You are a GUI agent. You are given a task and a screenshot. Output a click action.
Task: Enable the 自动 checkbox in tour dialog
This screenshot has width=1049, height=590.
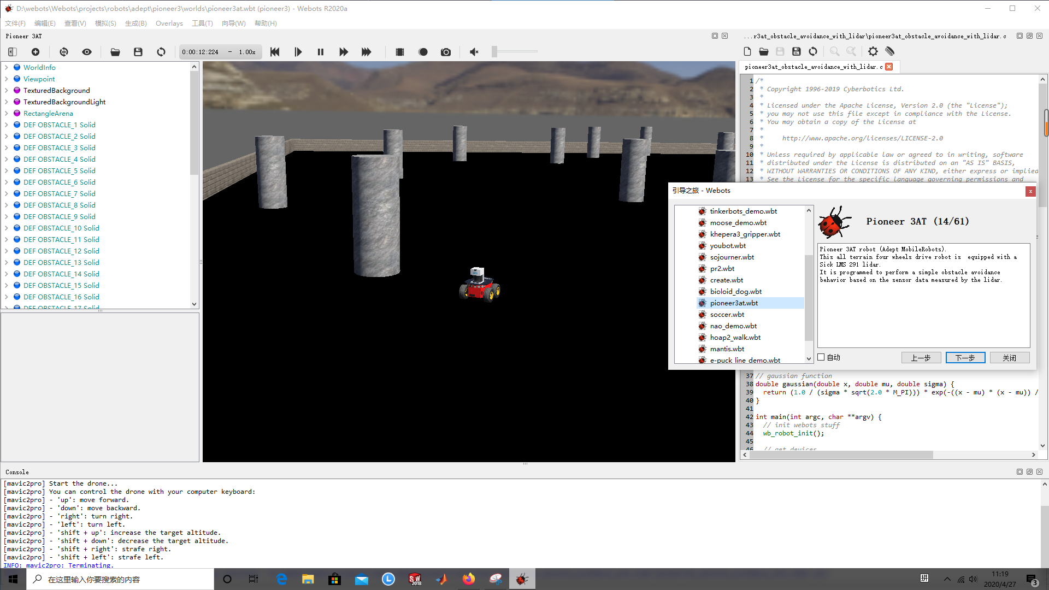tap(821, 357)
